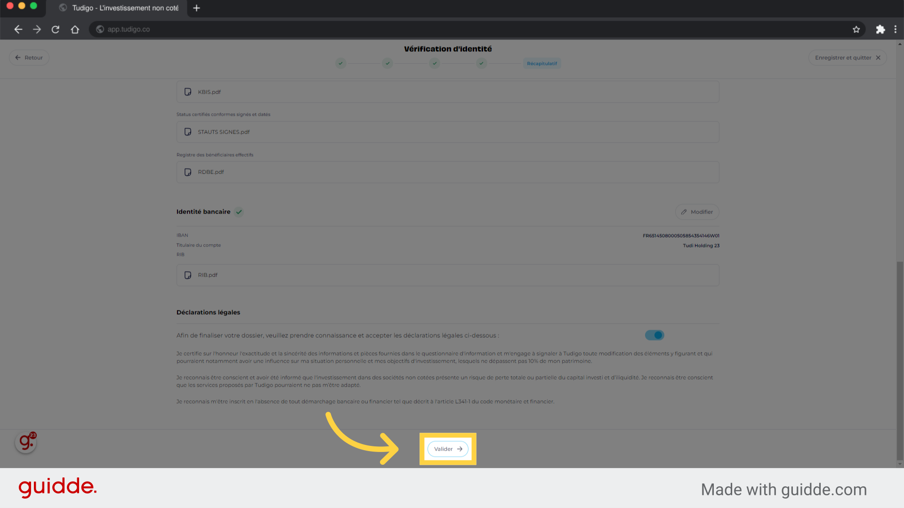Click the back arrow Retour icon
This screenshot has width=904, height=508.
[18, 58]
